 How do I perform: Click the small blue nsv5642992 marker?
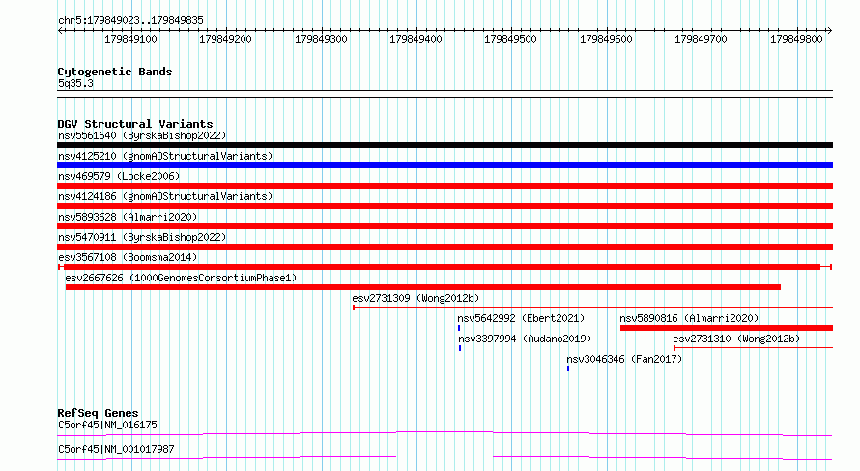(x=459, y=328)
